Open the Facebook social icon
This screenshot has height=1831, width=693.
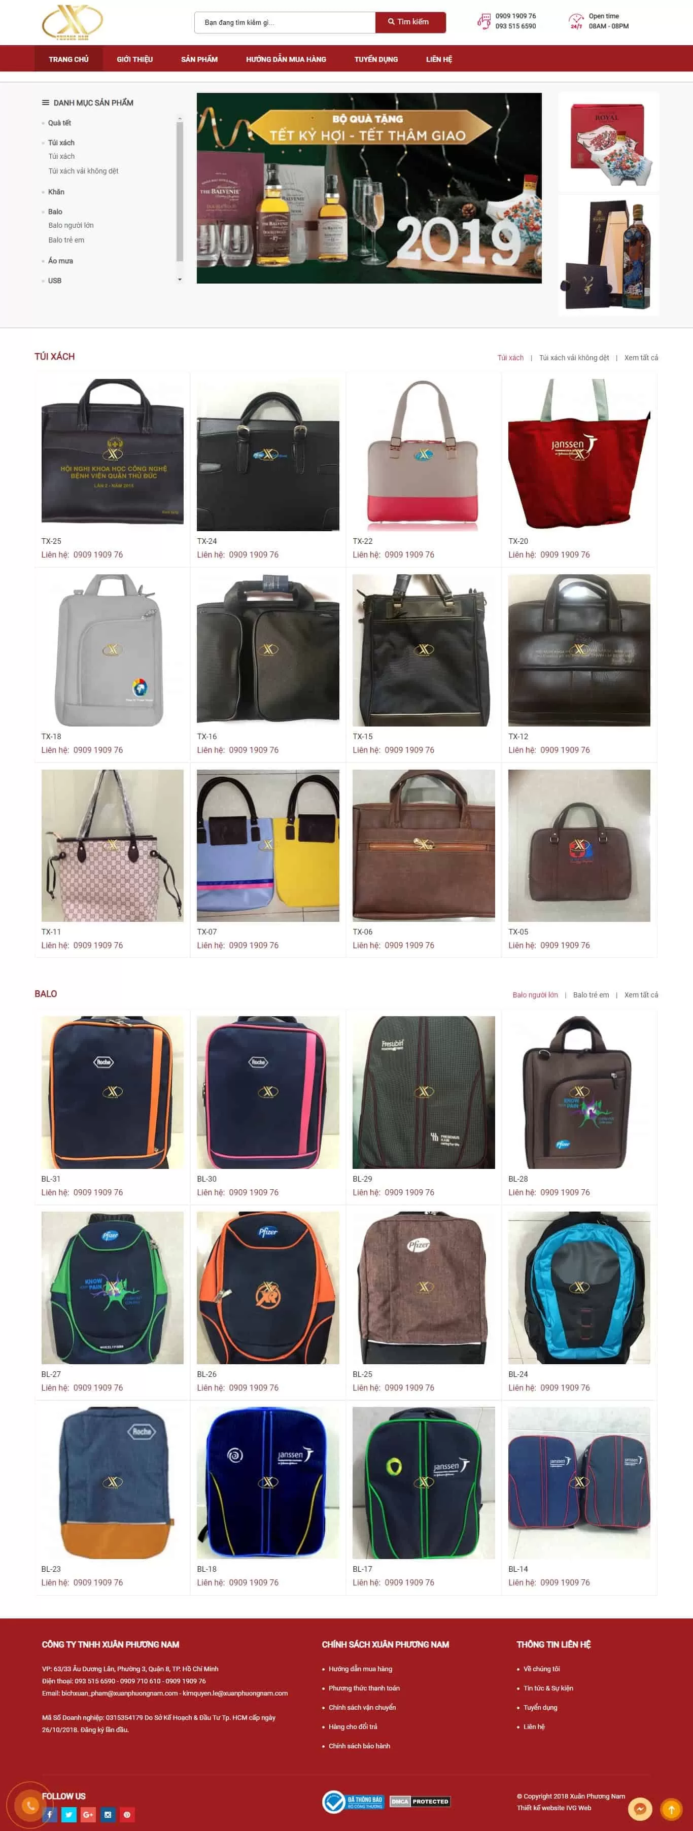[x=50, y=1814]
